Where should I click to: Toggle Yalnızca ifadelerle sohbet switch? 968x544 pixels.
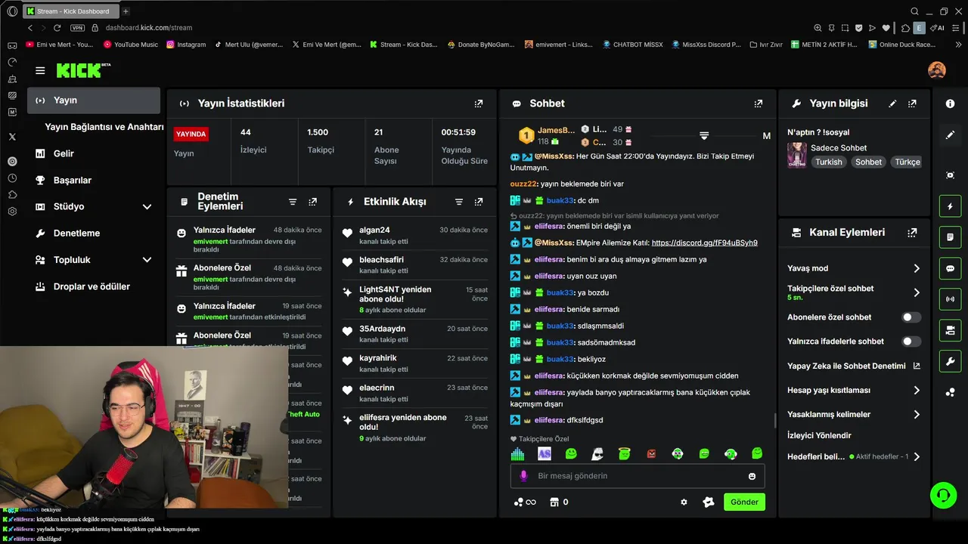pyautogui.click(x=911, y=342)
